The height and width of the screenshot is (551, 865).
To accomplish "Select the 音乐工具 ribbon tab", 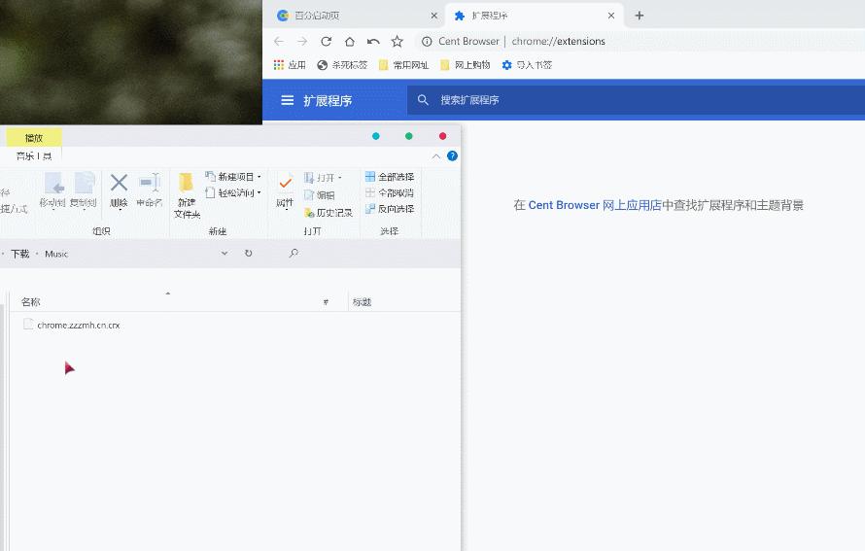I will (34, 156).
